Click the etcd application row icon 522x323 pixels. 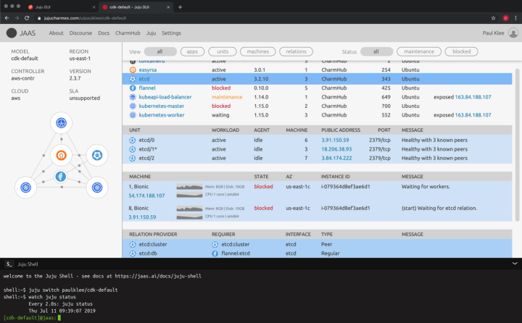(x=133, y=79)
